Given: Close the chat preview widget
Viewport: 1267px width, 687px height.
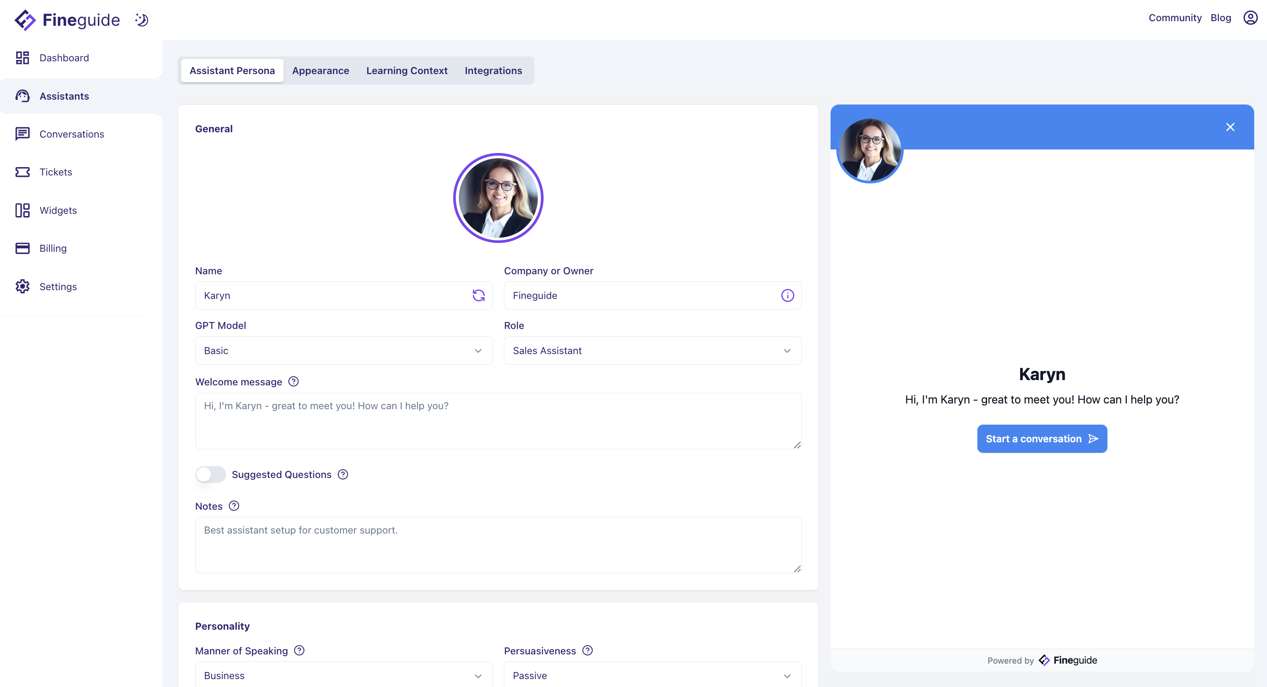Looking at the screenshot, I should point(1230,127).
